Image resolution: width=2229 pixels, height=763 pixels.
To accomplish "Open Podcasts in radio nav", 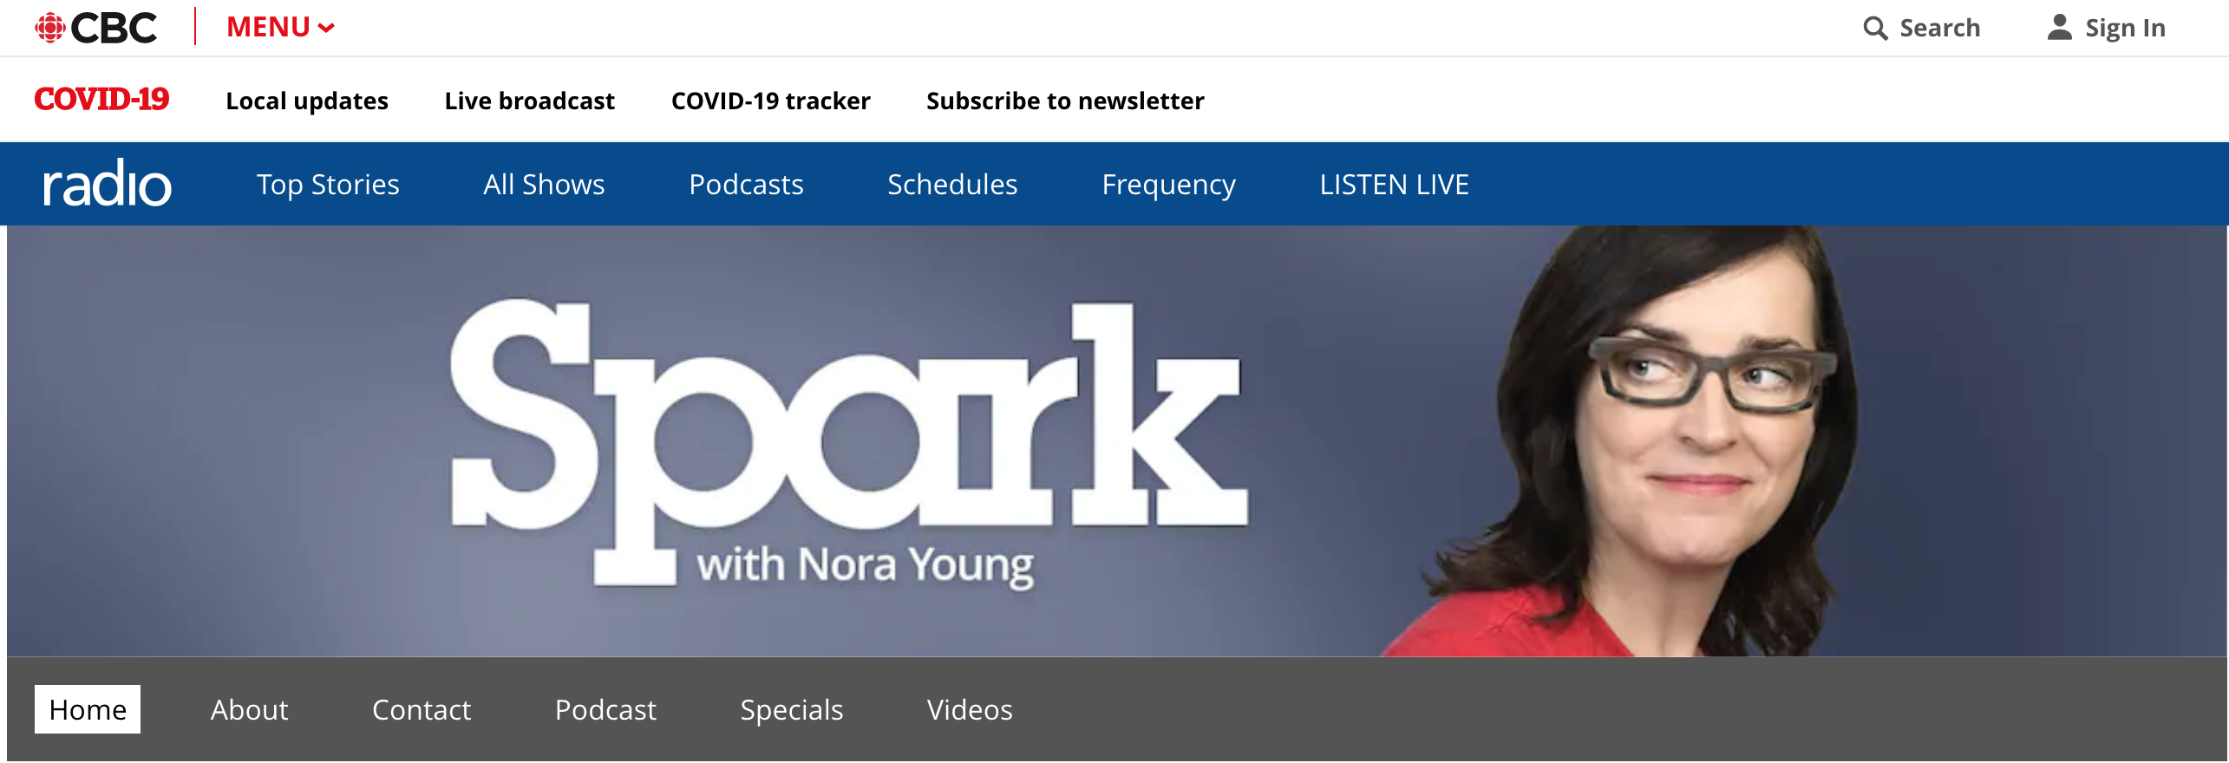I will [x=746, y=184].
